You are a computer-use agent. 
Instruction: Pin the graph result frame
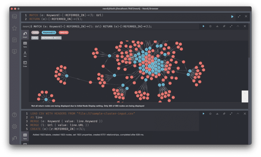pos(224,26)
